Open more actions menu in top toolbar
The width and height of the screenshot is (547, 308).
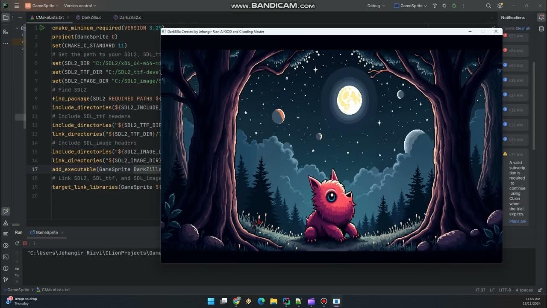point(464,6)
